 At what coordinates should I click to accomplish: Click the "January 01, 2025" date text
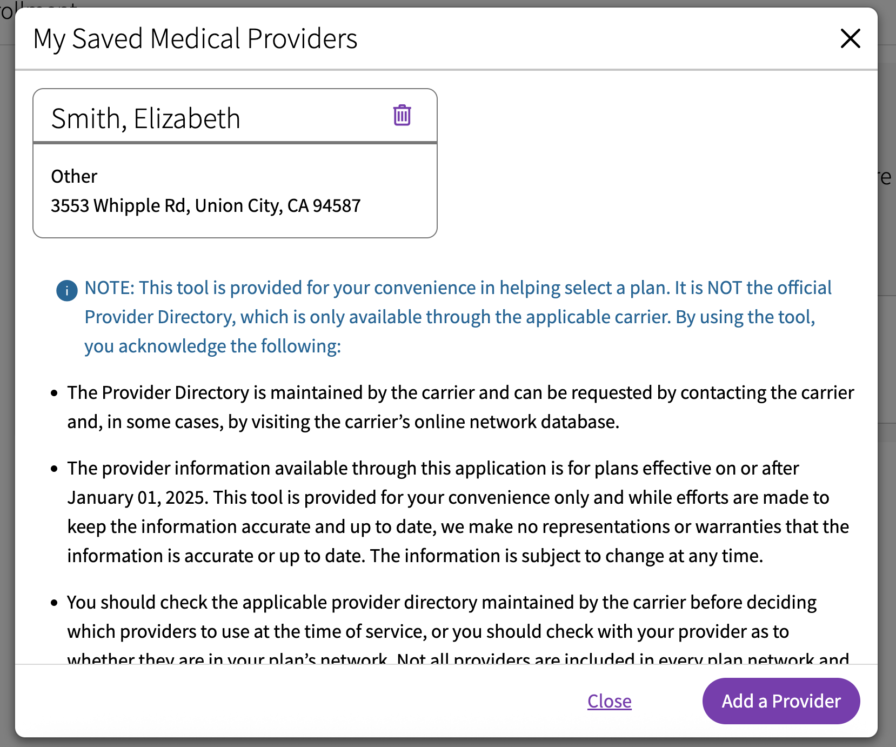137,498
